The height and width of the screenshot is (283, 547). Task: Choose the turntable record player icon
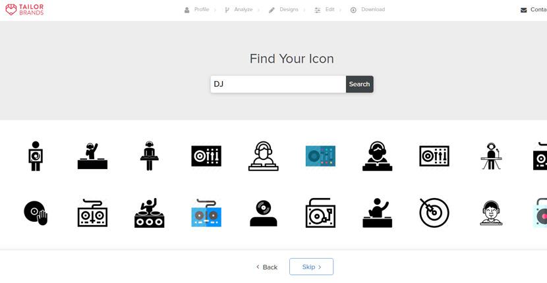pos(320,213)
